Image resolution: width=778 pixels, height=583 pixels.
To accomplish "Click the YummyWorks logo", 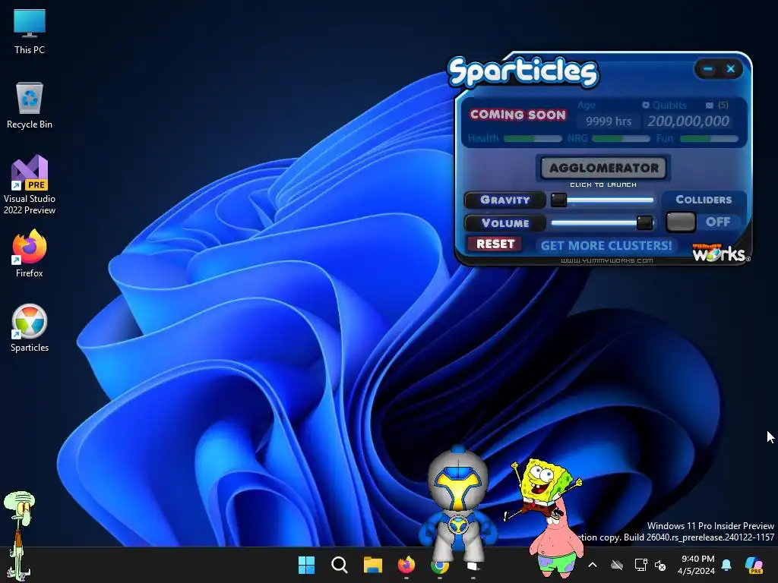I will pyautogui.click(x=721, y=252).
